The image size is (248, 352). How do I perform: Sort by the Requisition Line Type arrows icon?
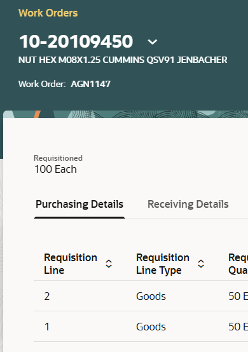[x=201, y=264]
